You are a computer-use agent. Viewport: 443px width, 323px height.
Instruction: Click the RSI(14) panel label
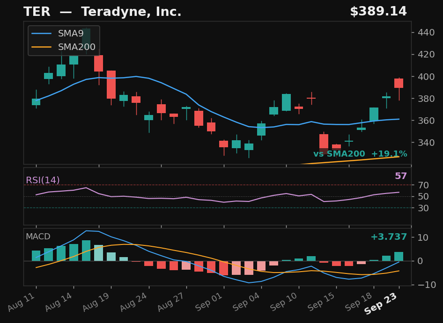(x=43, y=180)
